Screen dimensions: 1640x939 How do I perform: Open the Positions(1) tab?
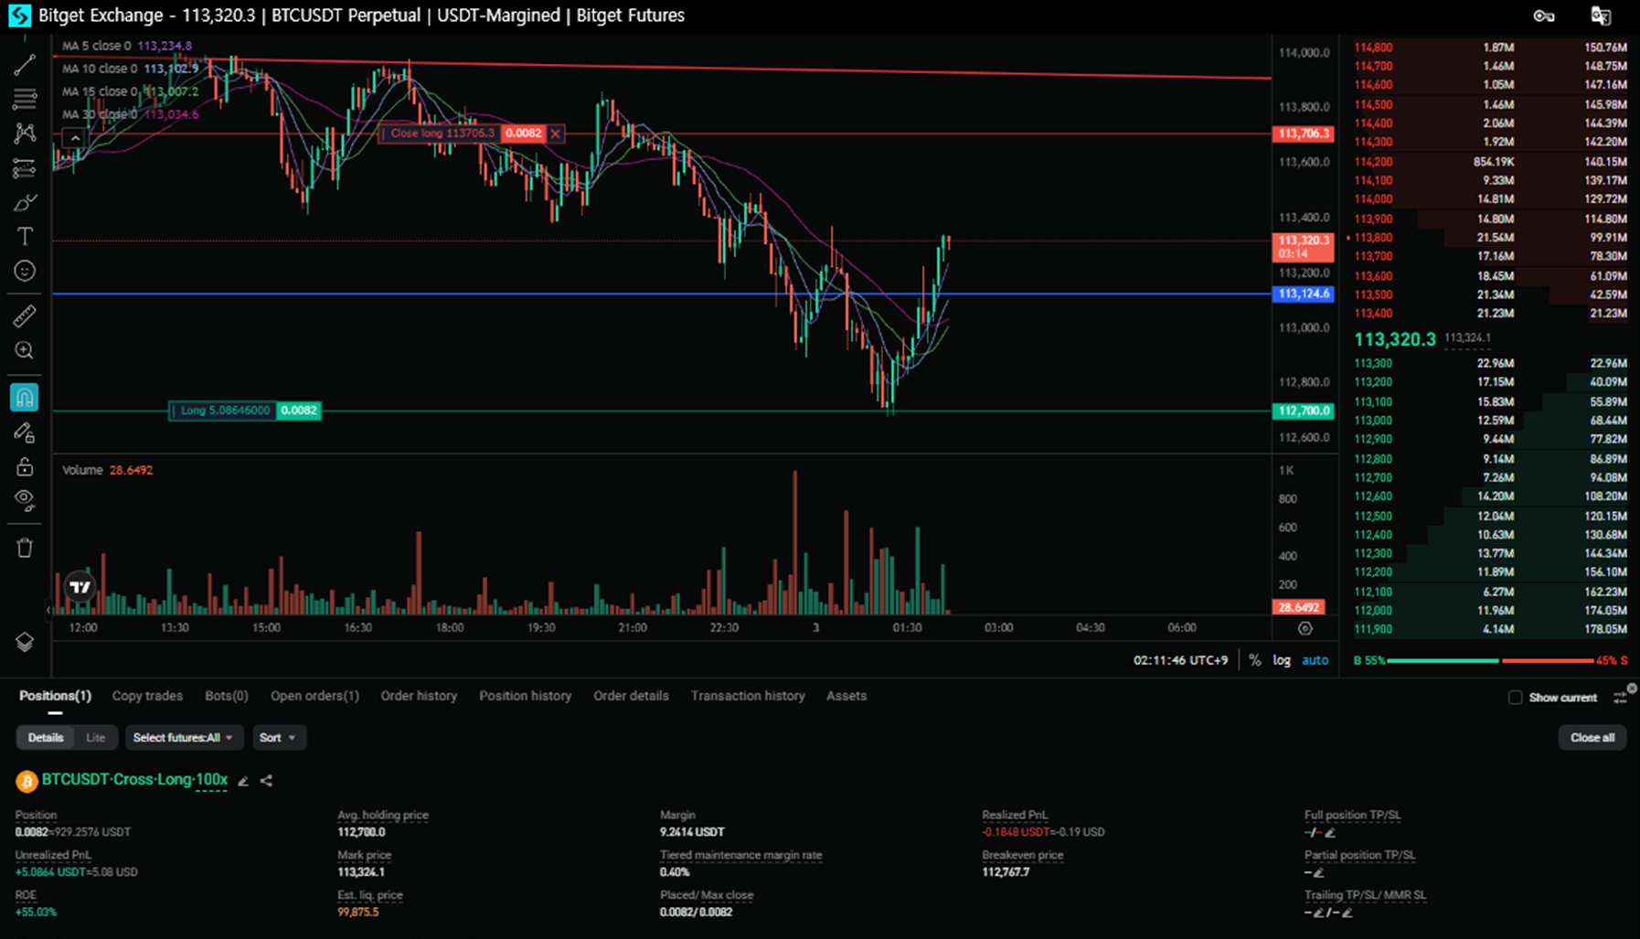55,696
